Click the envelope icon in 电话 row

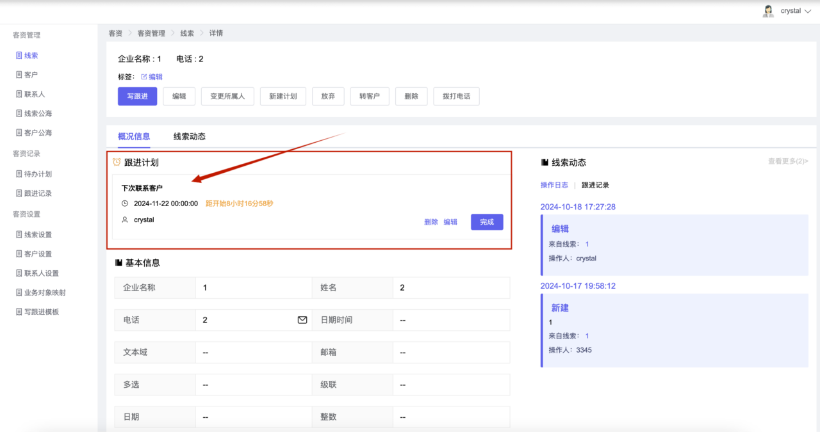pos(302,320)
